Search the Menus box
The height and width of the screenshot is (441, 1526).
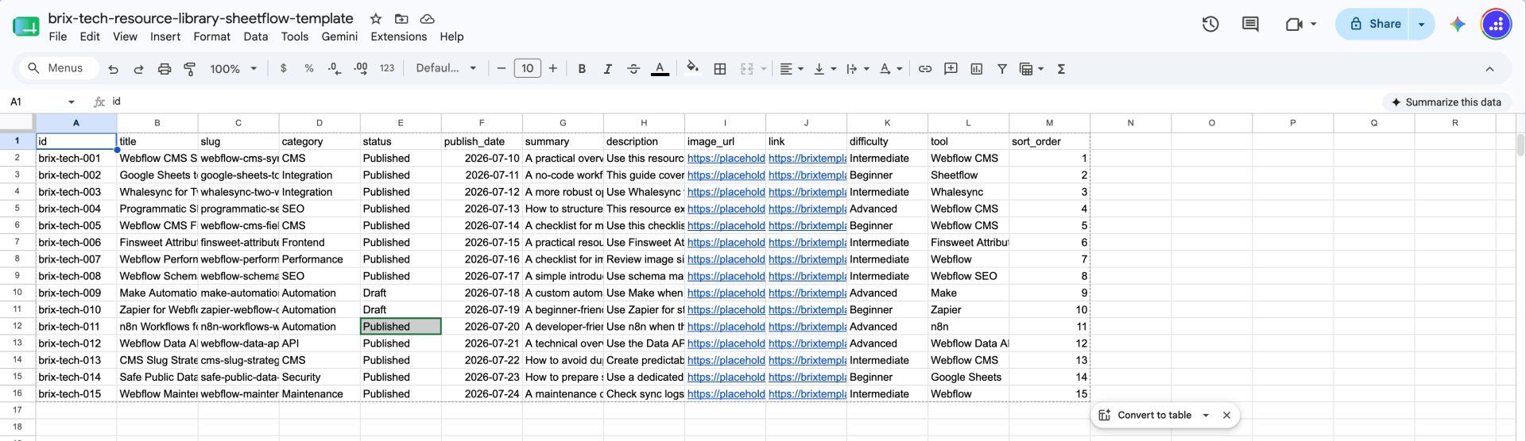[x=60, y=69]
